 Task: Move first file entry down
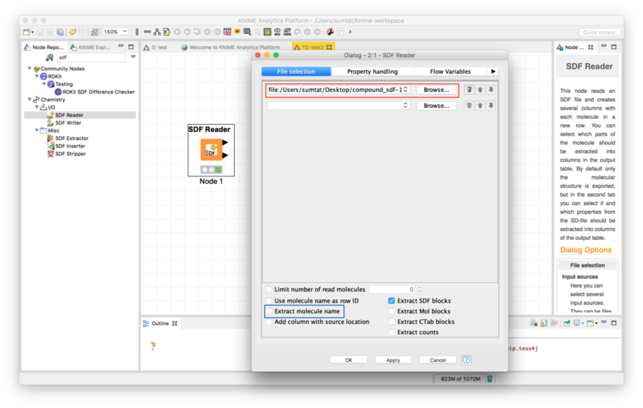click(x=491, y=90)
